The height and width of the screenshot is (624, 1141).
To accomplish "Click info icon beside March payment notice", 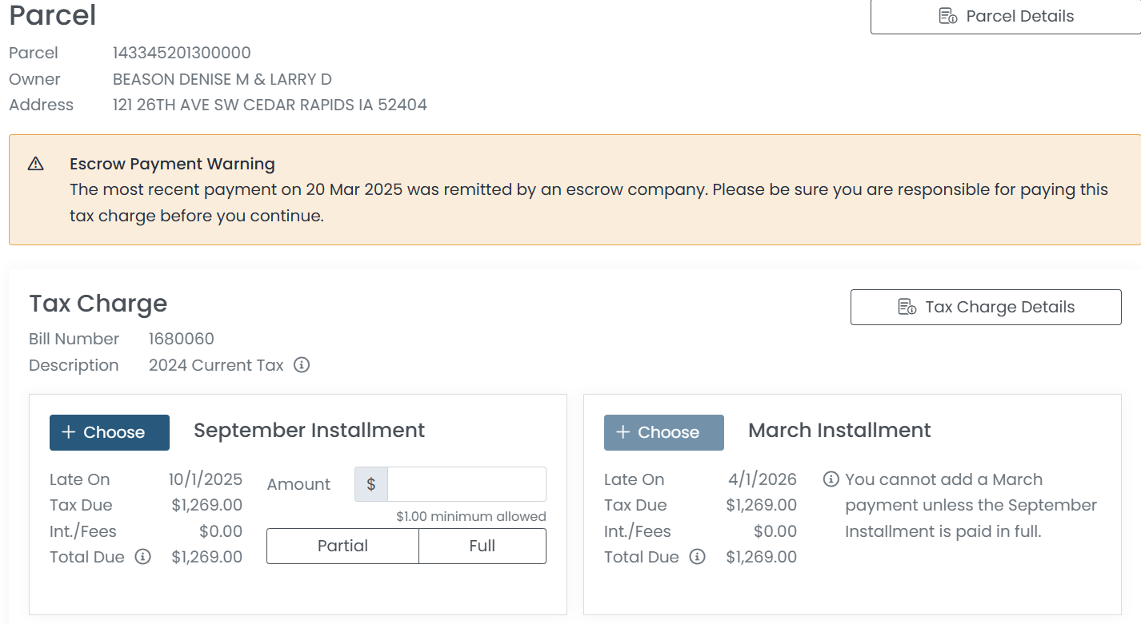I will coord(831,479).
